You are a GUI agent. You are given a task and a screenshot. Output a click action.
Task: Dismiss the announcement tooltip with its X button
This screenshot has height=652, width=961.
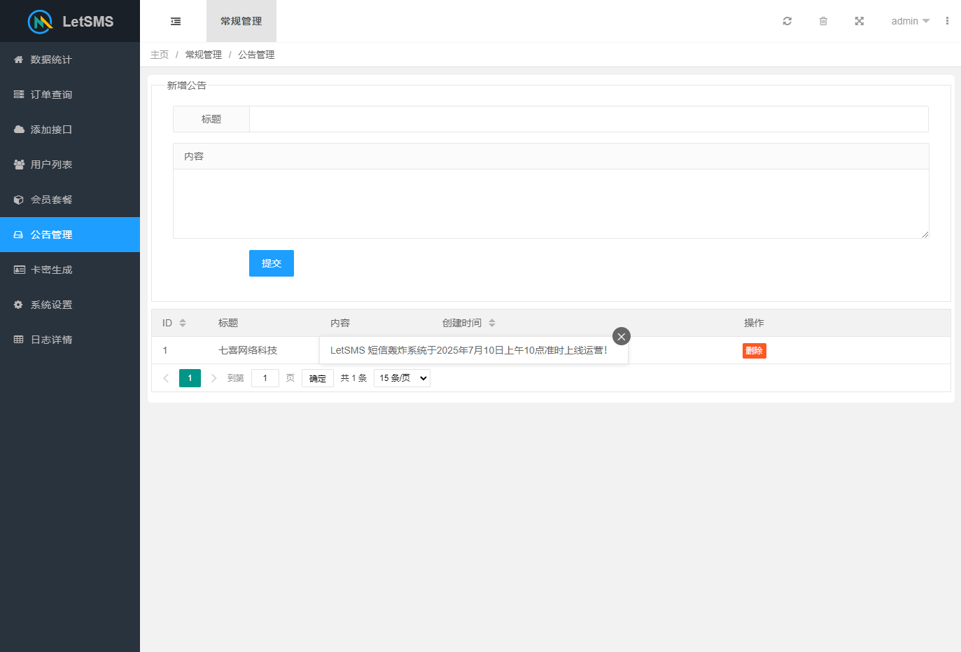tap(621, 336)
